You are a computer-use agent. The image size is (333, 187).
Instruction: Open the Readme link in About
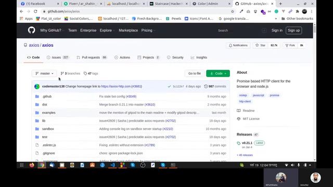(246, 111)
